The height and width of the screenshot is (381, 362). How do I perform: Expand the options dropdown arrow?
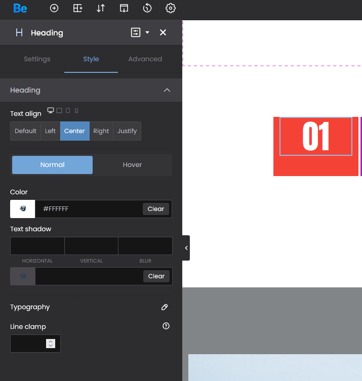147,32
